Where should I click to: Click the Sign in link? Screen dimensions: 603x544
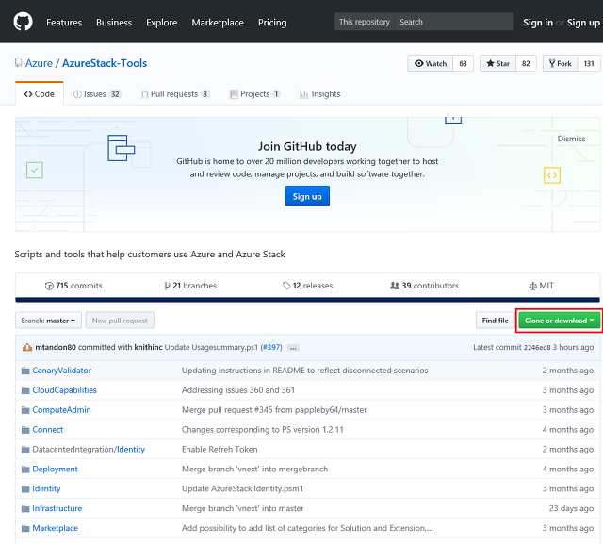pyautogui.click(x=538, y=23)
